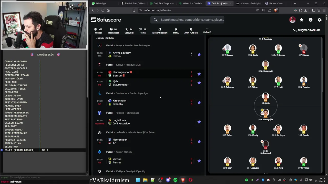Open the Futbol sport category
The image size is (328, 184).
(98, 31)
